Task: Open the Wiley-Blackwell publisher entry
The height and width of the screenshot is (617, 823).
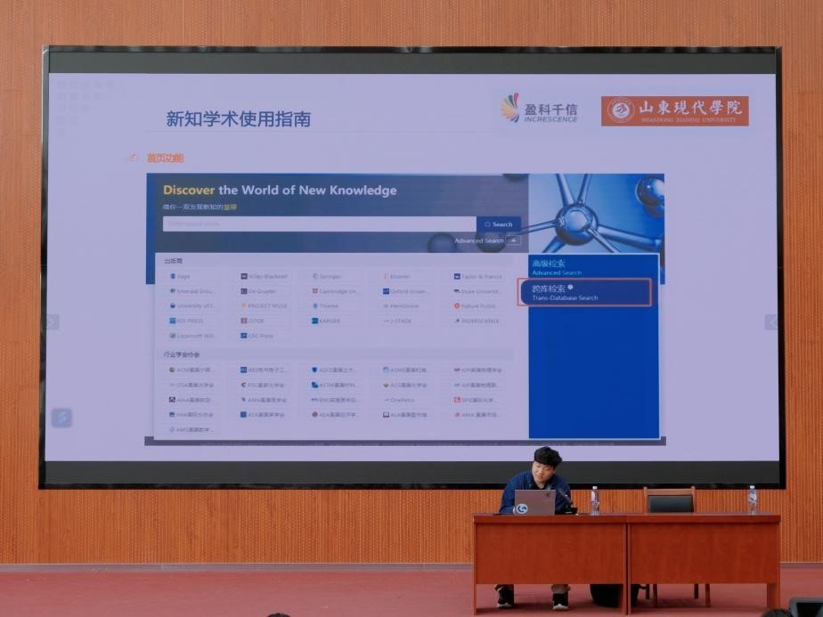Action: click(x=265, y=276)
